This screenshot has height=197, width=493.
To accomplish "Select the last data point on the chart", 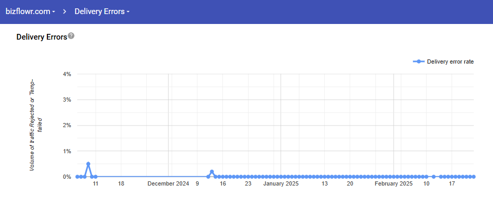I will (x=474, y=177).
